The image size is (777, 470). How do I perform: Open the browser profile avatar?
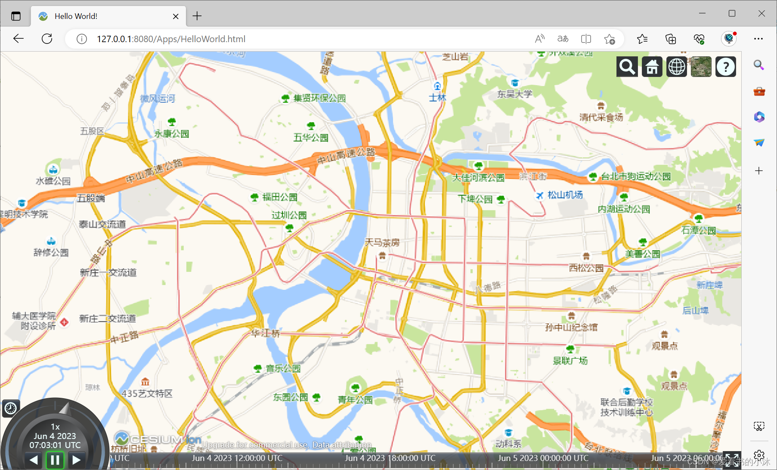pyautogui.click(x=729, y=39)
